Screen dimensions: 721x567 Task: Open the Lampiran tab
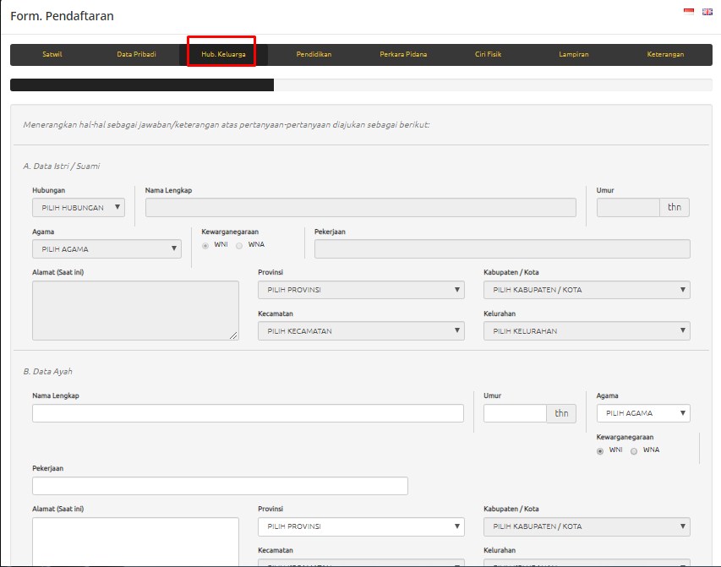click(574, 53)
